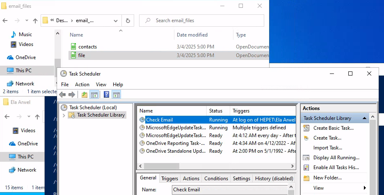Click Create Basic Task in Actions pane

[x=333, y=128]
